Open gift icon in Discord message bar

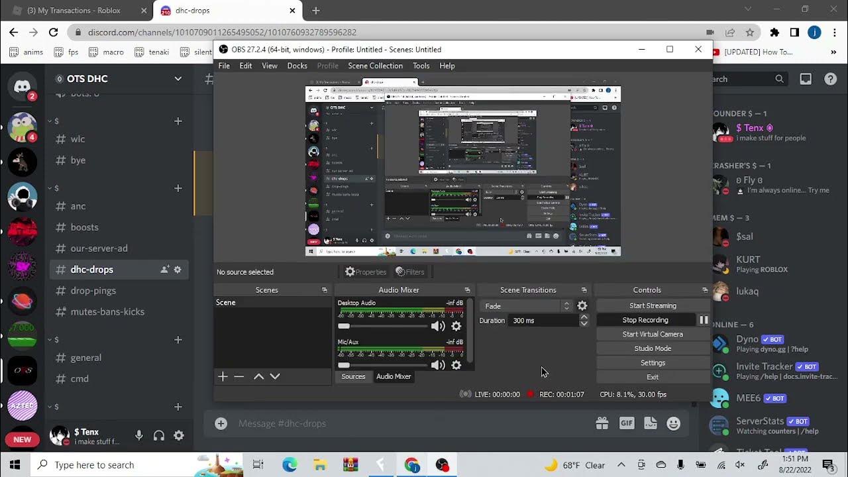(602, 423)
